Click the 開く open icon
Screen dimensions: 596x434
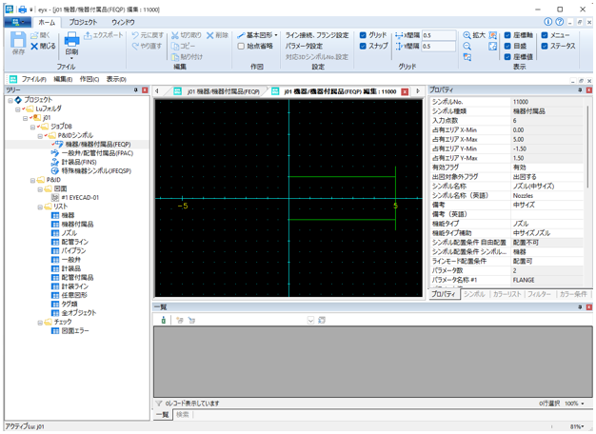click(x=34, y=35)
